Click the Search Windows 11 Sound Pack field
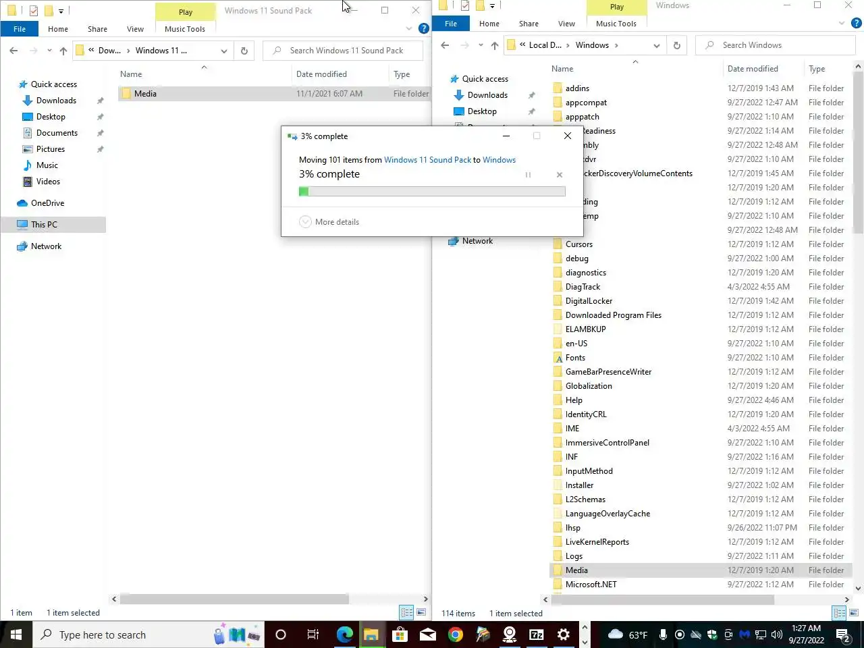This screenshot has width=864, height=648. click(343, 51)
